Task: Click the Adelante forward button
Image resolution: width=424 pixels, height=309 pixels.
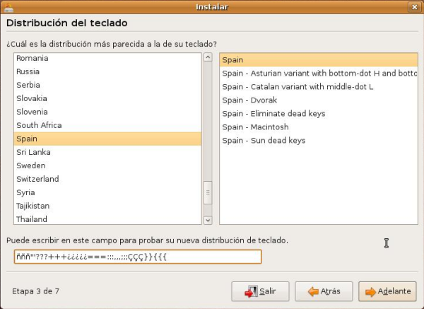Action: 387,291
